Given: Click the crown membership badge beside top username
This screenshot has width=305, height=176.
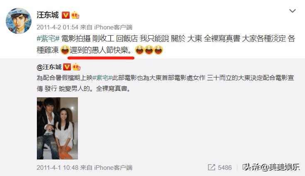Looking at the screenshot, I should tap(75, 15).
